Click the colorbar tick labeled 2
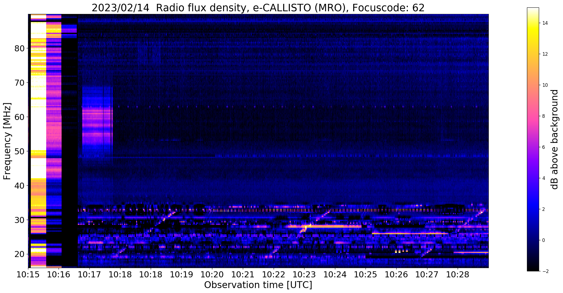The width and height of the screenshot is (563, 293). coord(543,209)
